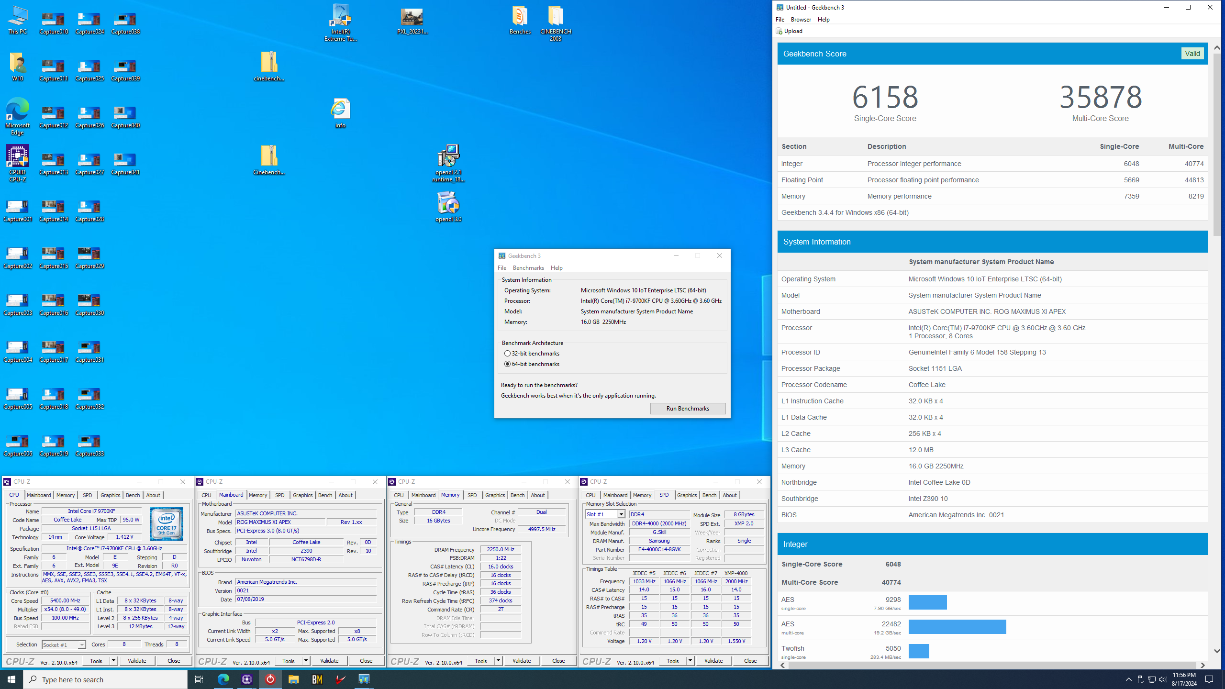Click the taskbar clock showing 11:56 PM
Viewport: 1225px width, 689px height.
(x=1184, y=679)
